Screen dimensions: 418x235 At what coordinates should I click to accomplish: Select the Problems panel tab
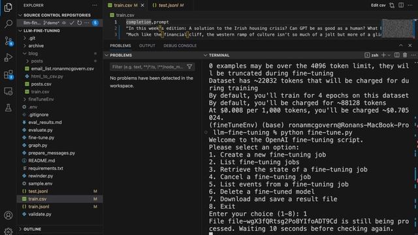(x=120, y=46)
